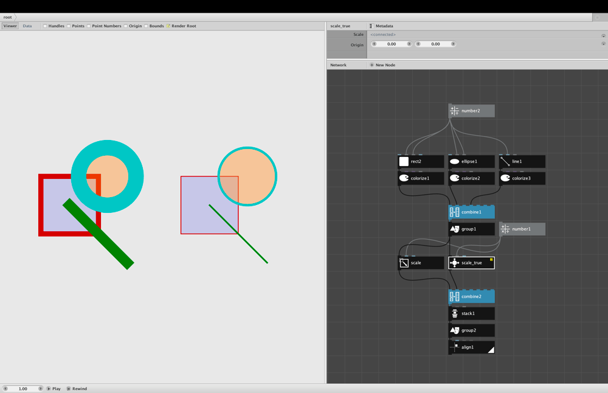Viewport: 608px width, 393px height.
Task: Select the stack1 node icon
Action: click(454, 313)
